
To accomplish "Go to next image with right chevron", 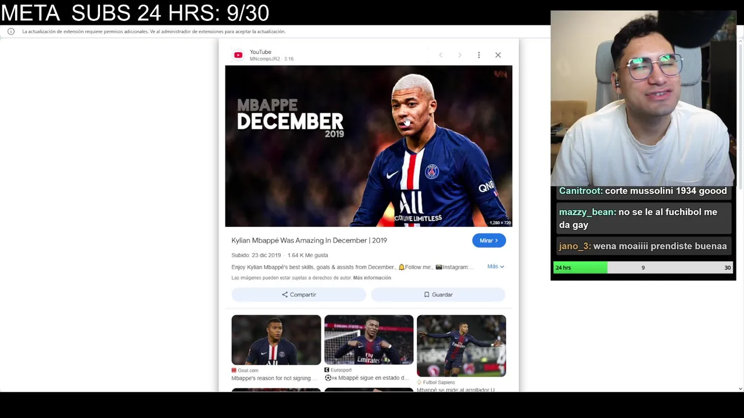I will point(460,55).
